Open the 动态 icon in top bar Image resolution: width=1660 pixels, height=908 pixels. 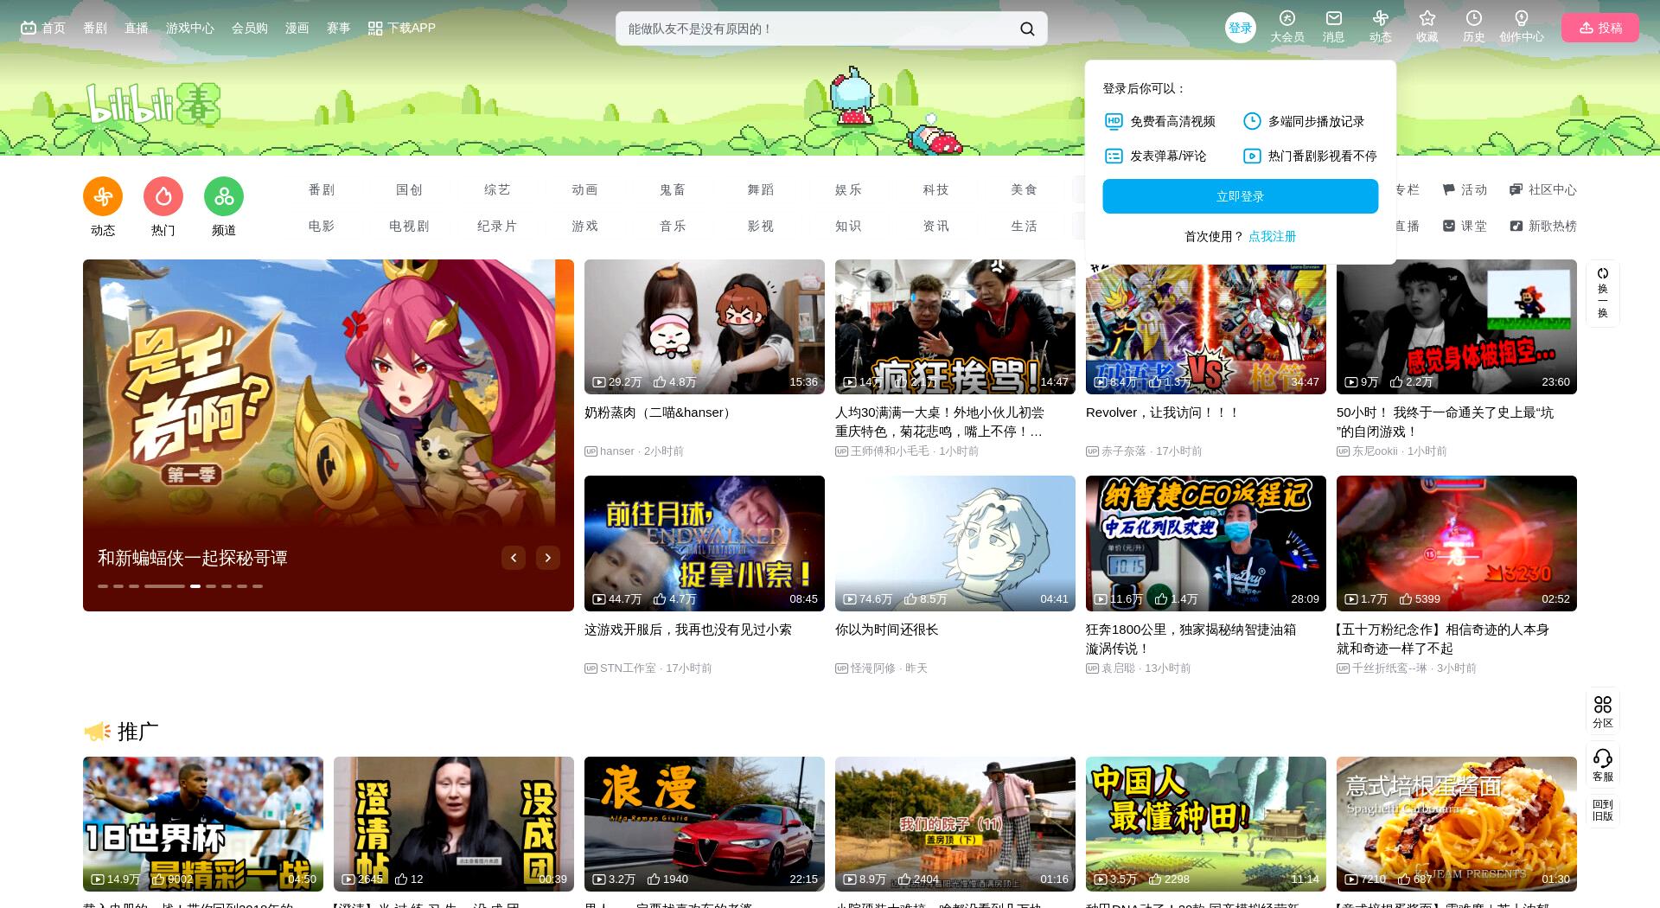[x=1380, y=18]
